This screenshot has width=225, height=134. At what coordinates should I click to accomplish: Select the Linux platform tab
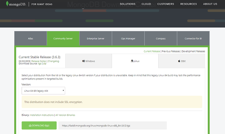coord(135,61)
